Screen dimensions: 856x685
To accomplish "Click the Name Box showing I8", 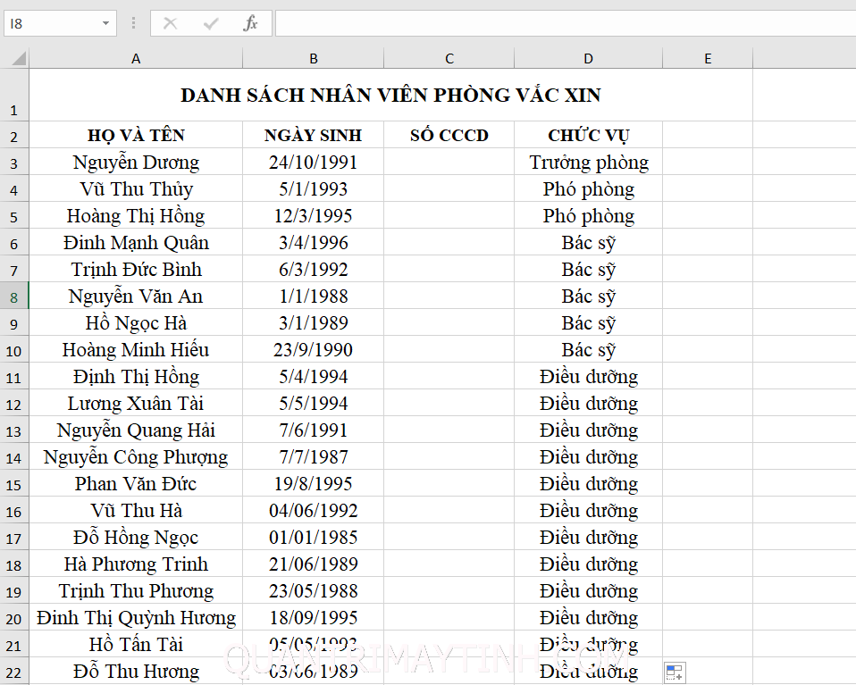I will (60, 23).
